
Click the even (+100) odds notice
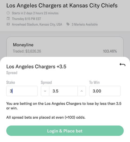pyautogui.click(x=46, y=117)
